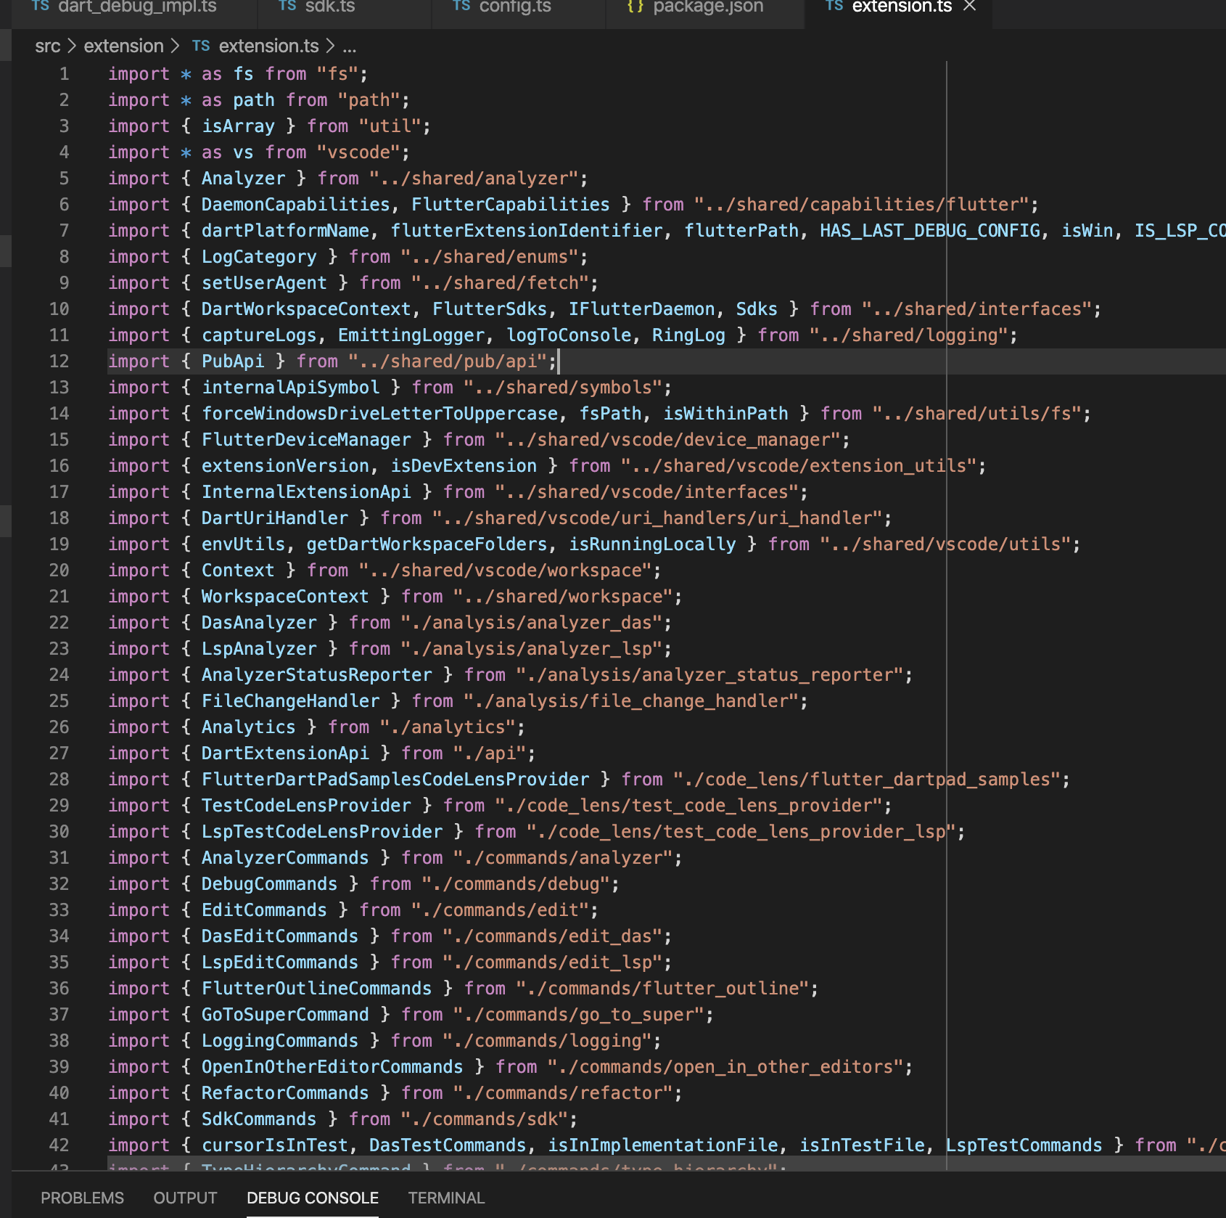Viewport: 1226px width, 1218px height.
Task: Click SdkCommands on line 41
Action: (x=260, y=1119)
